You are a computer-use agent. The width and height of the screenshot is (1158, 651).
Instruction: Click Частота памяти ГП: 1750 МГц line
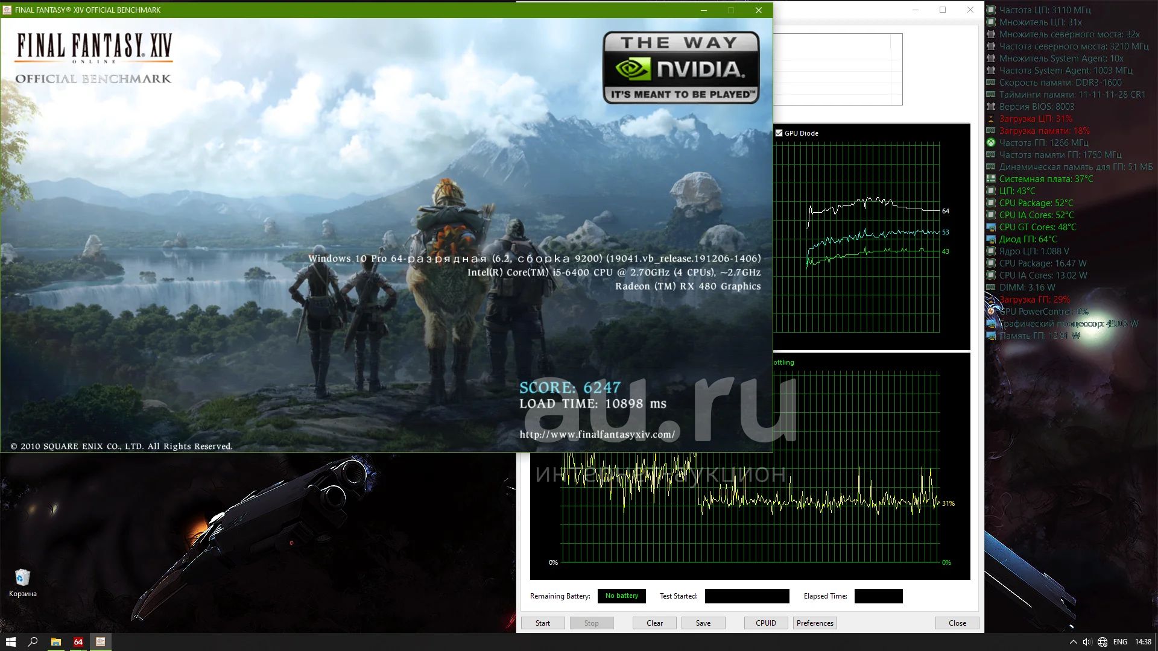pos(1060,155)
